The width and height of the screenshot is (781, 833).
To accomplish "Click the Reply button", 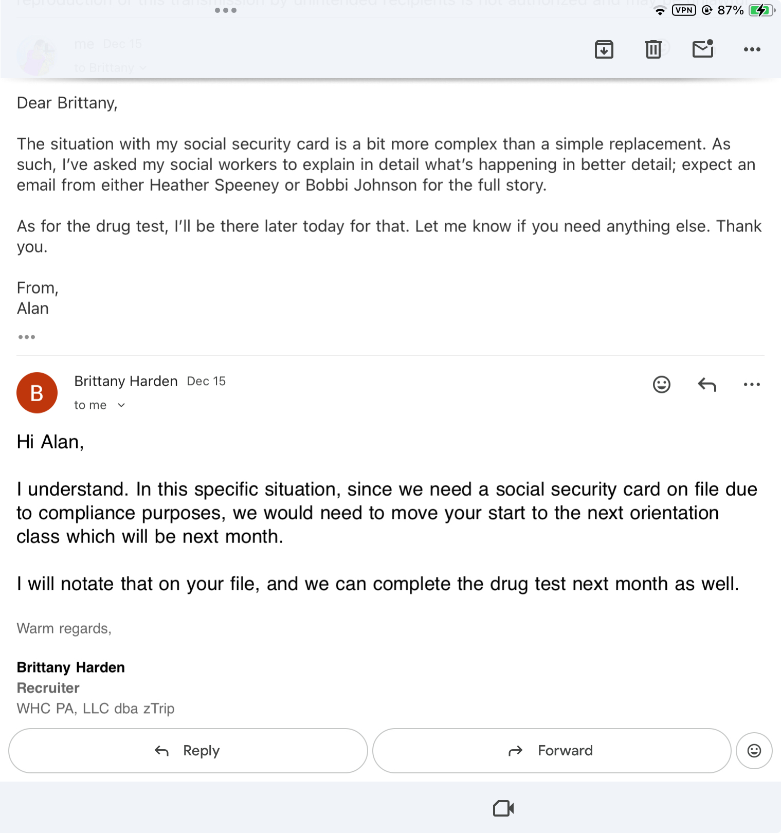I will pos(188,751).
